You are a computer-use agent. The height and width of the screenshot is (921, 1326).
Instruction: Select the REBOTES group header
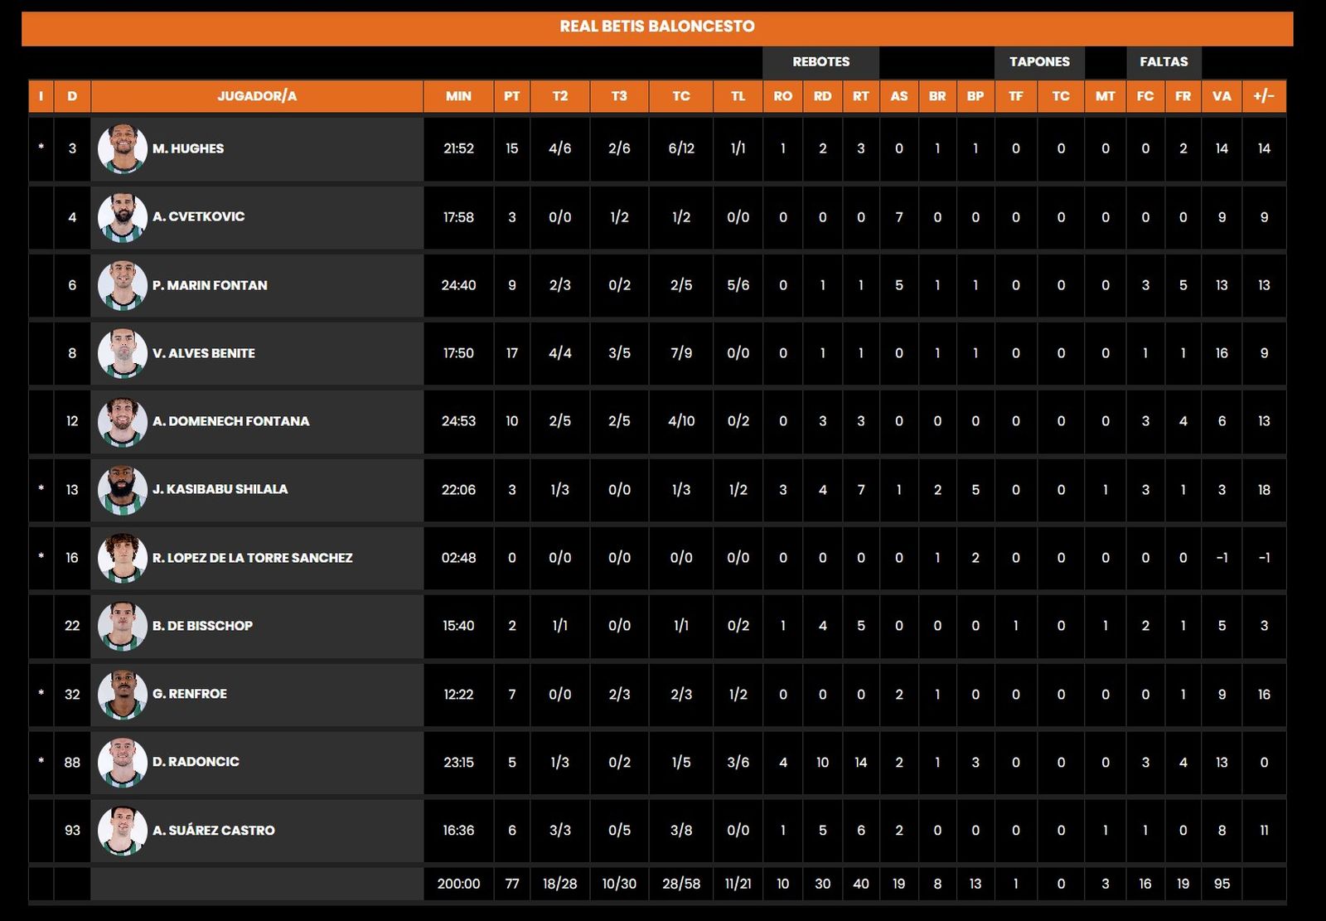pos(820,62)
